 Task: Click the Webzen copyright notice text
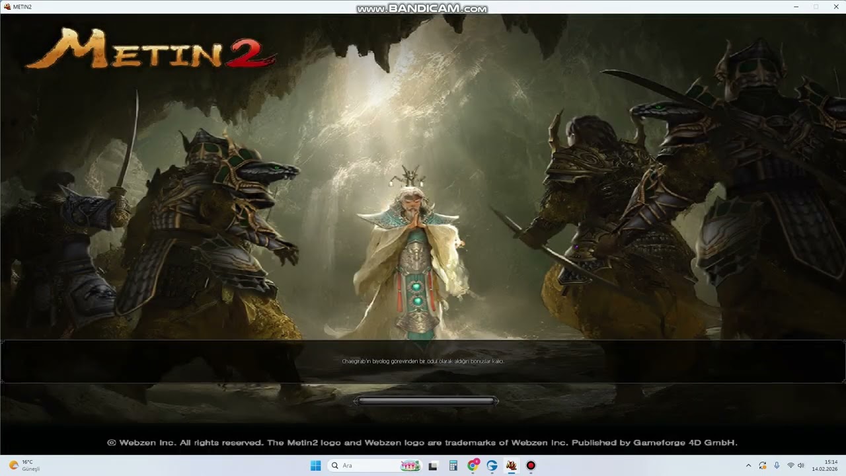pyautogui.click(x=422, y=443)
